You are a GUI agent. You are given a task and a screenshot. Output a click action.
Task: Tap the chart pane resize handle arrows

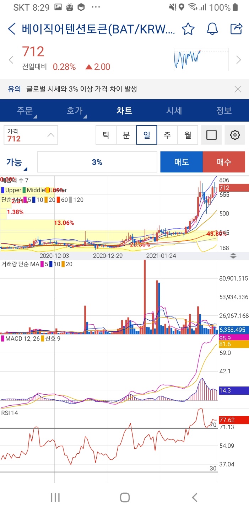[x=233, y=256]
